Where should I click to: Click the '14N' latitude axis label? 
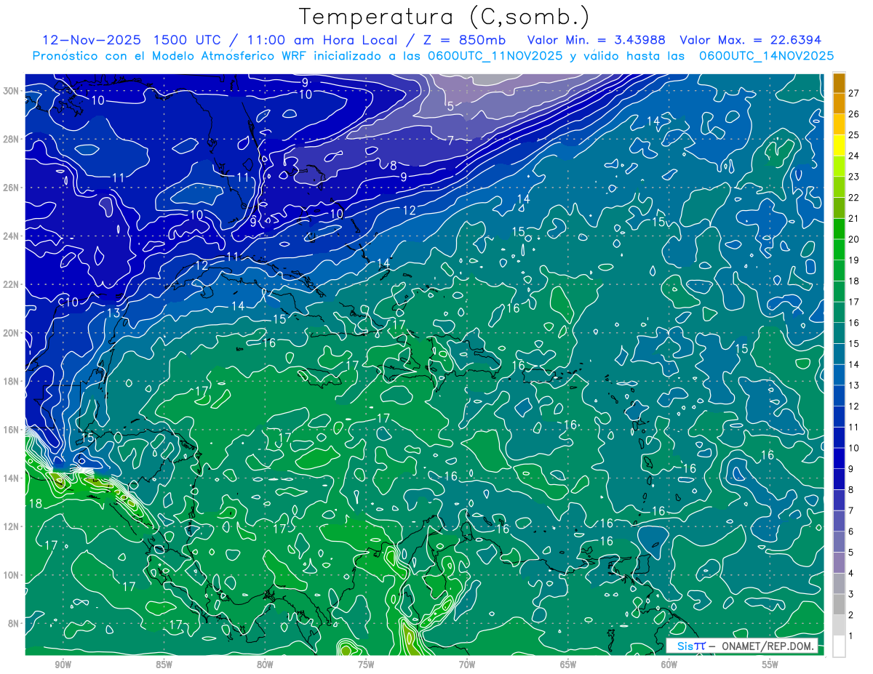pos(12,478)
